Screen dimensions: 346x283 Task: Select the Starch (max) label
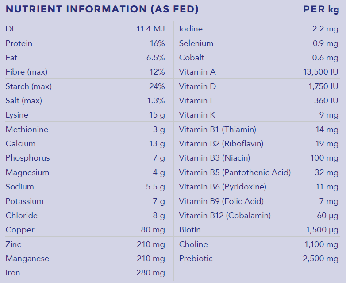click(x=26, y=86)
